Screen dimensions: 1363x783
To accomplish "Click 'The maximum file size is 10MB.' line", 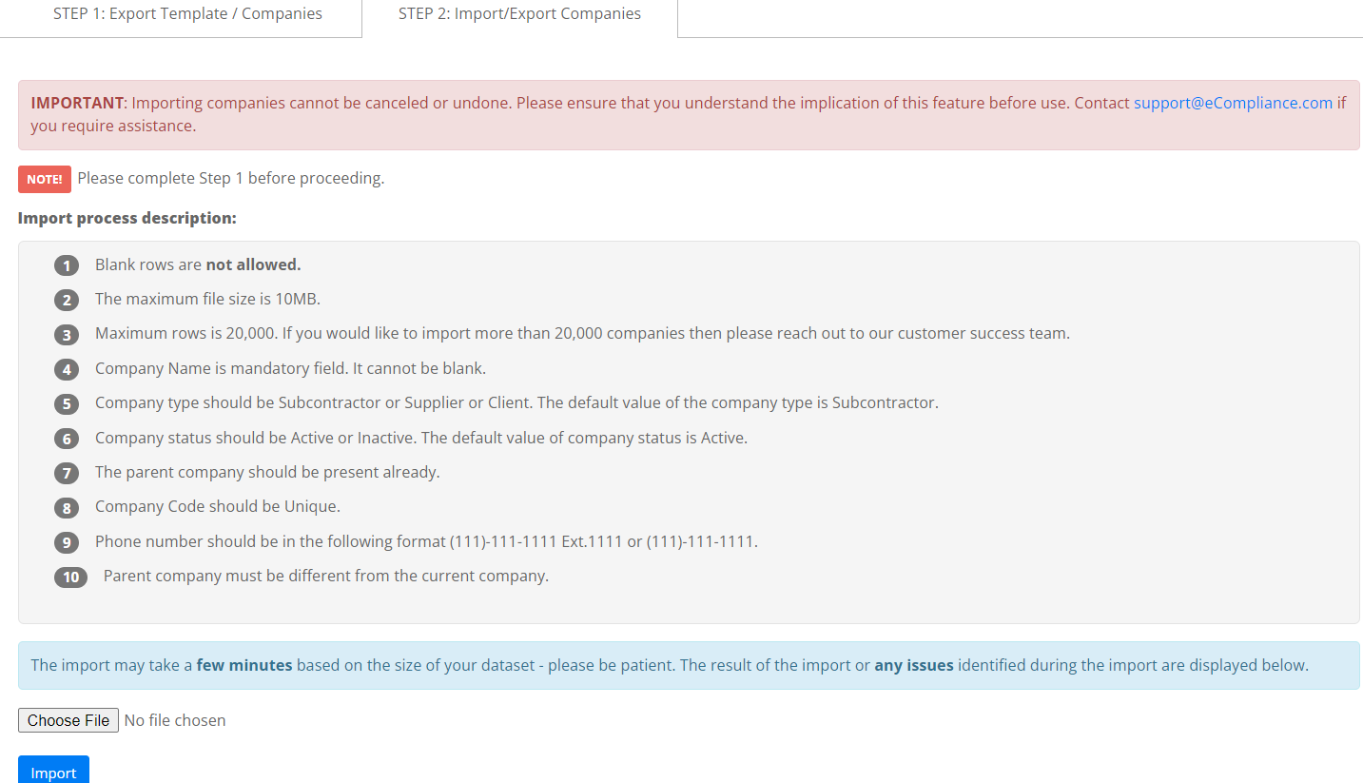I will pyautogui.click(x=207, y=299).
